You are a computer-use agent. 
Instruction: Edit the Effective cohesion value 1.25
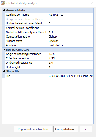click(x=71, y=58)
